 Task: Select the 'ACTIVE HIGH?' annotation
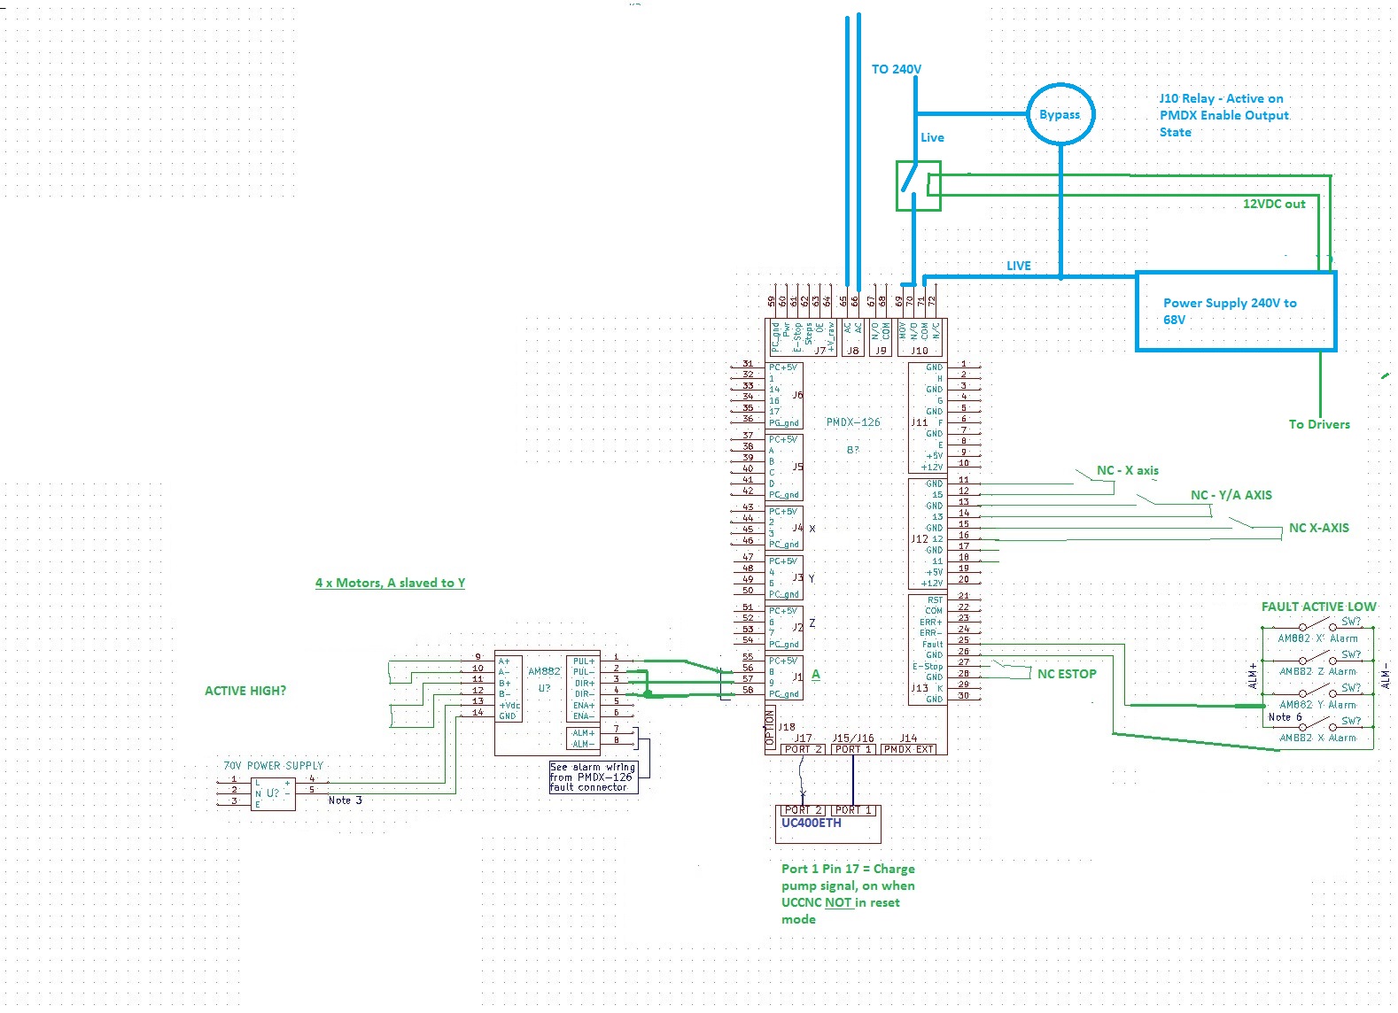pos(245,691)
